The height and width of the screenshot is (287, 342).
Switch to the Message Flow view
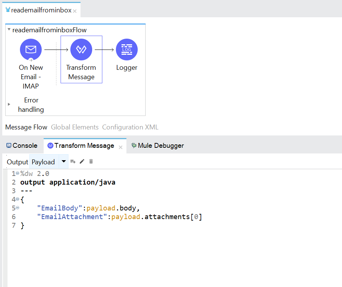[x=26, y=127]
